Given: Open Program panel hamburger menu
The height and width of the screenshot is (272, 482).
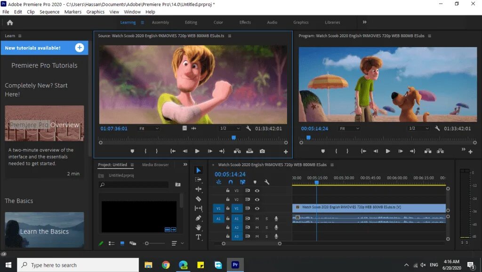Looking at the screenshot, I should coord(429,36).
